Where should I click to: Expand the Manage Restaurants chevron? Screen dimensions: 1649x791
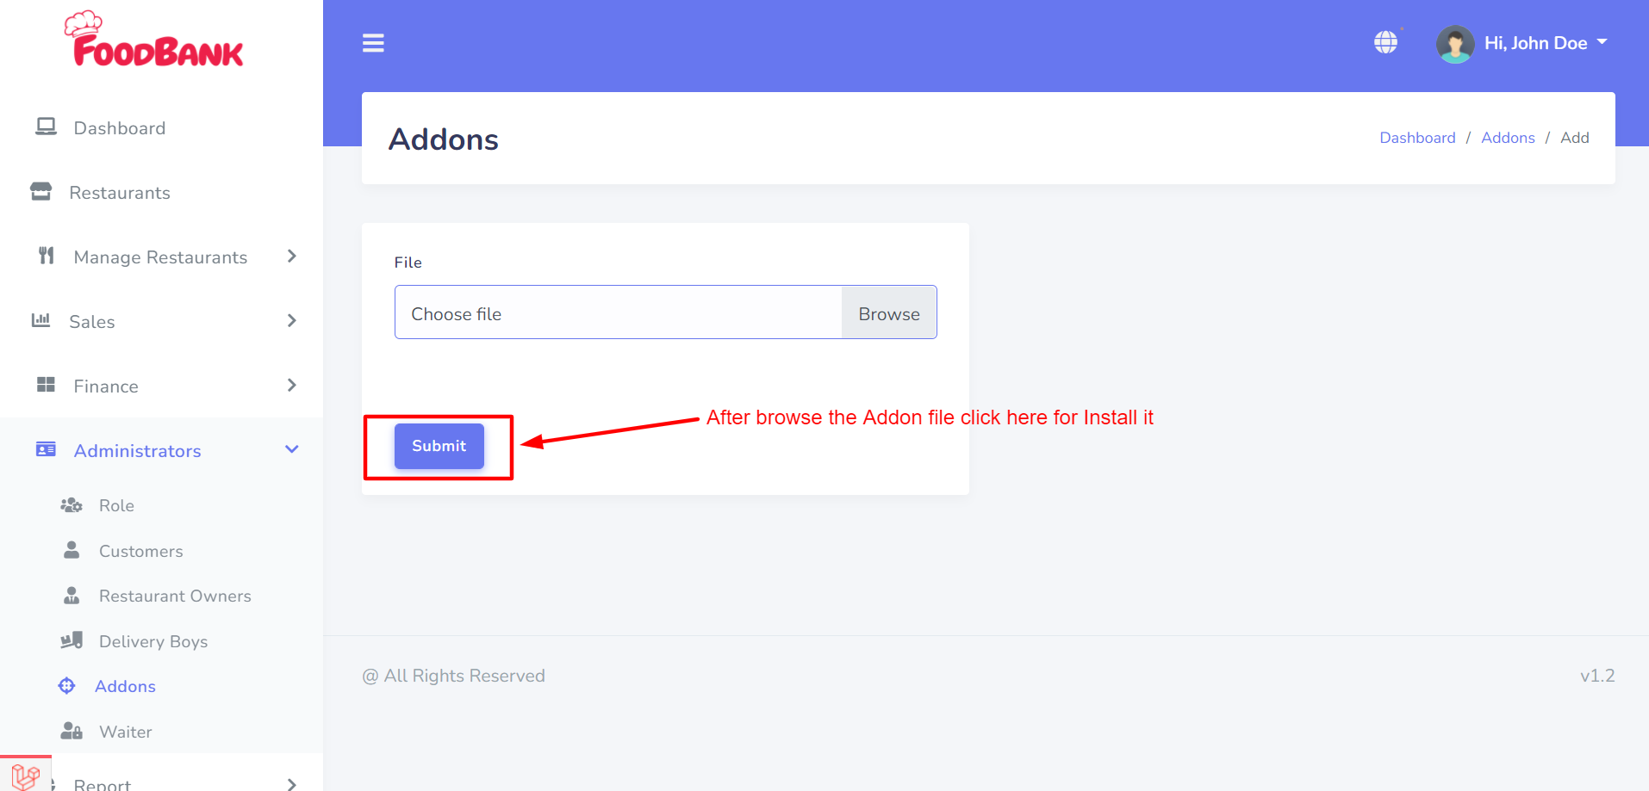292,256
